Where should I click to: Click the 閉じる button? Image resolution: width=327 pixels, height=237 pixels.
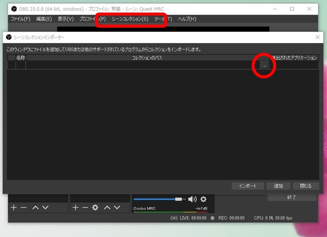coord(306,186)
